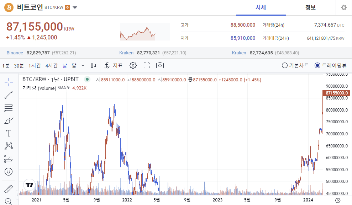Activate the text annotation tool
Viewport: 352px width, 205px height.
tap(9, 133)
